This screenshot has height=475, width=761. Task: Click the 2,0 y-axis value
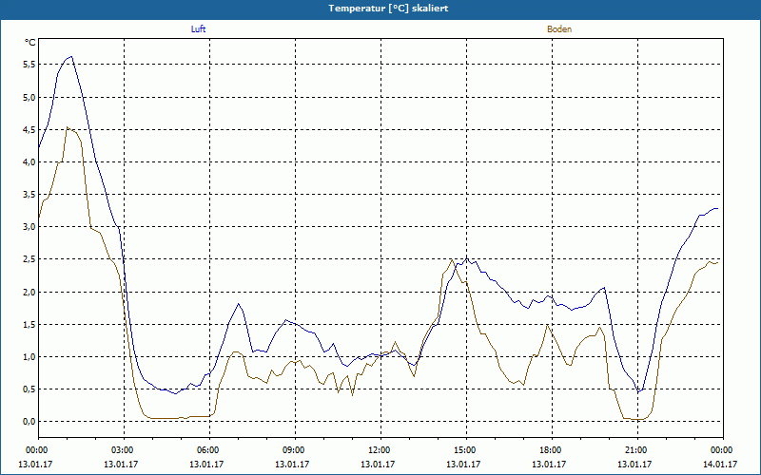pos(29,292)
